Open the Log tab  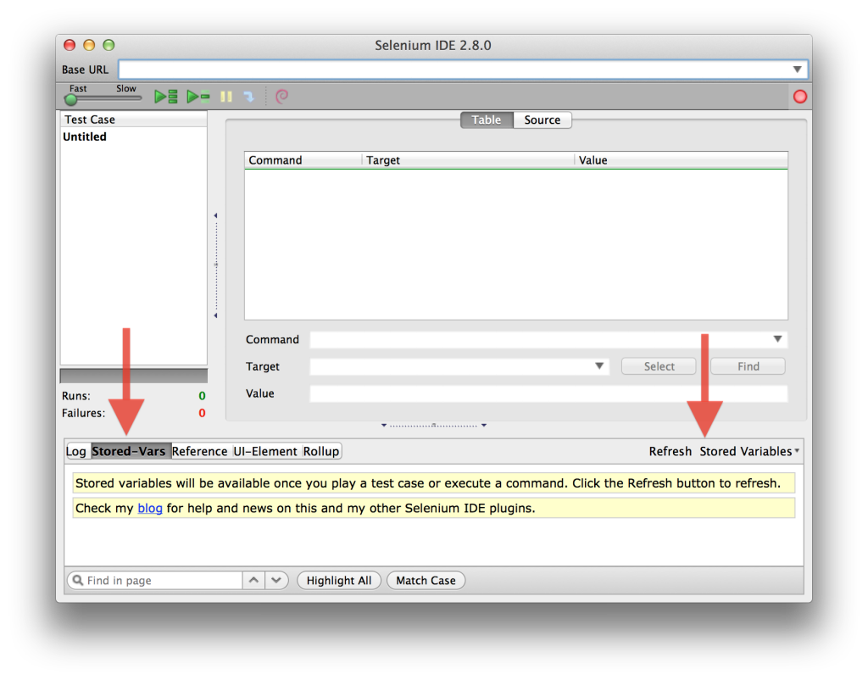click(76, 451)
